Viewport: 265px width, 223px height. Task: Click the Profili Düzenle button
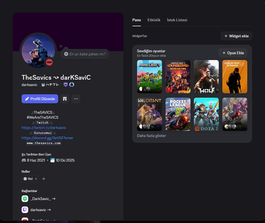40,99
